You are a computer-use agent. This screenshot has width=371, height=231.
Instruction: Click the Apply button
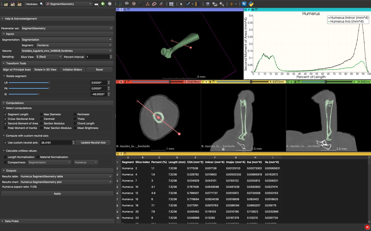click(57, 193)
